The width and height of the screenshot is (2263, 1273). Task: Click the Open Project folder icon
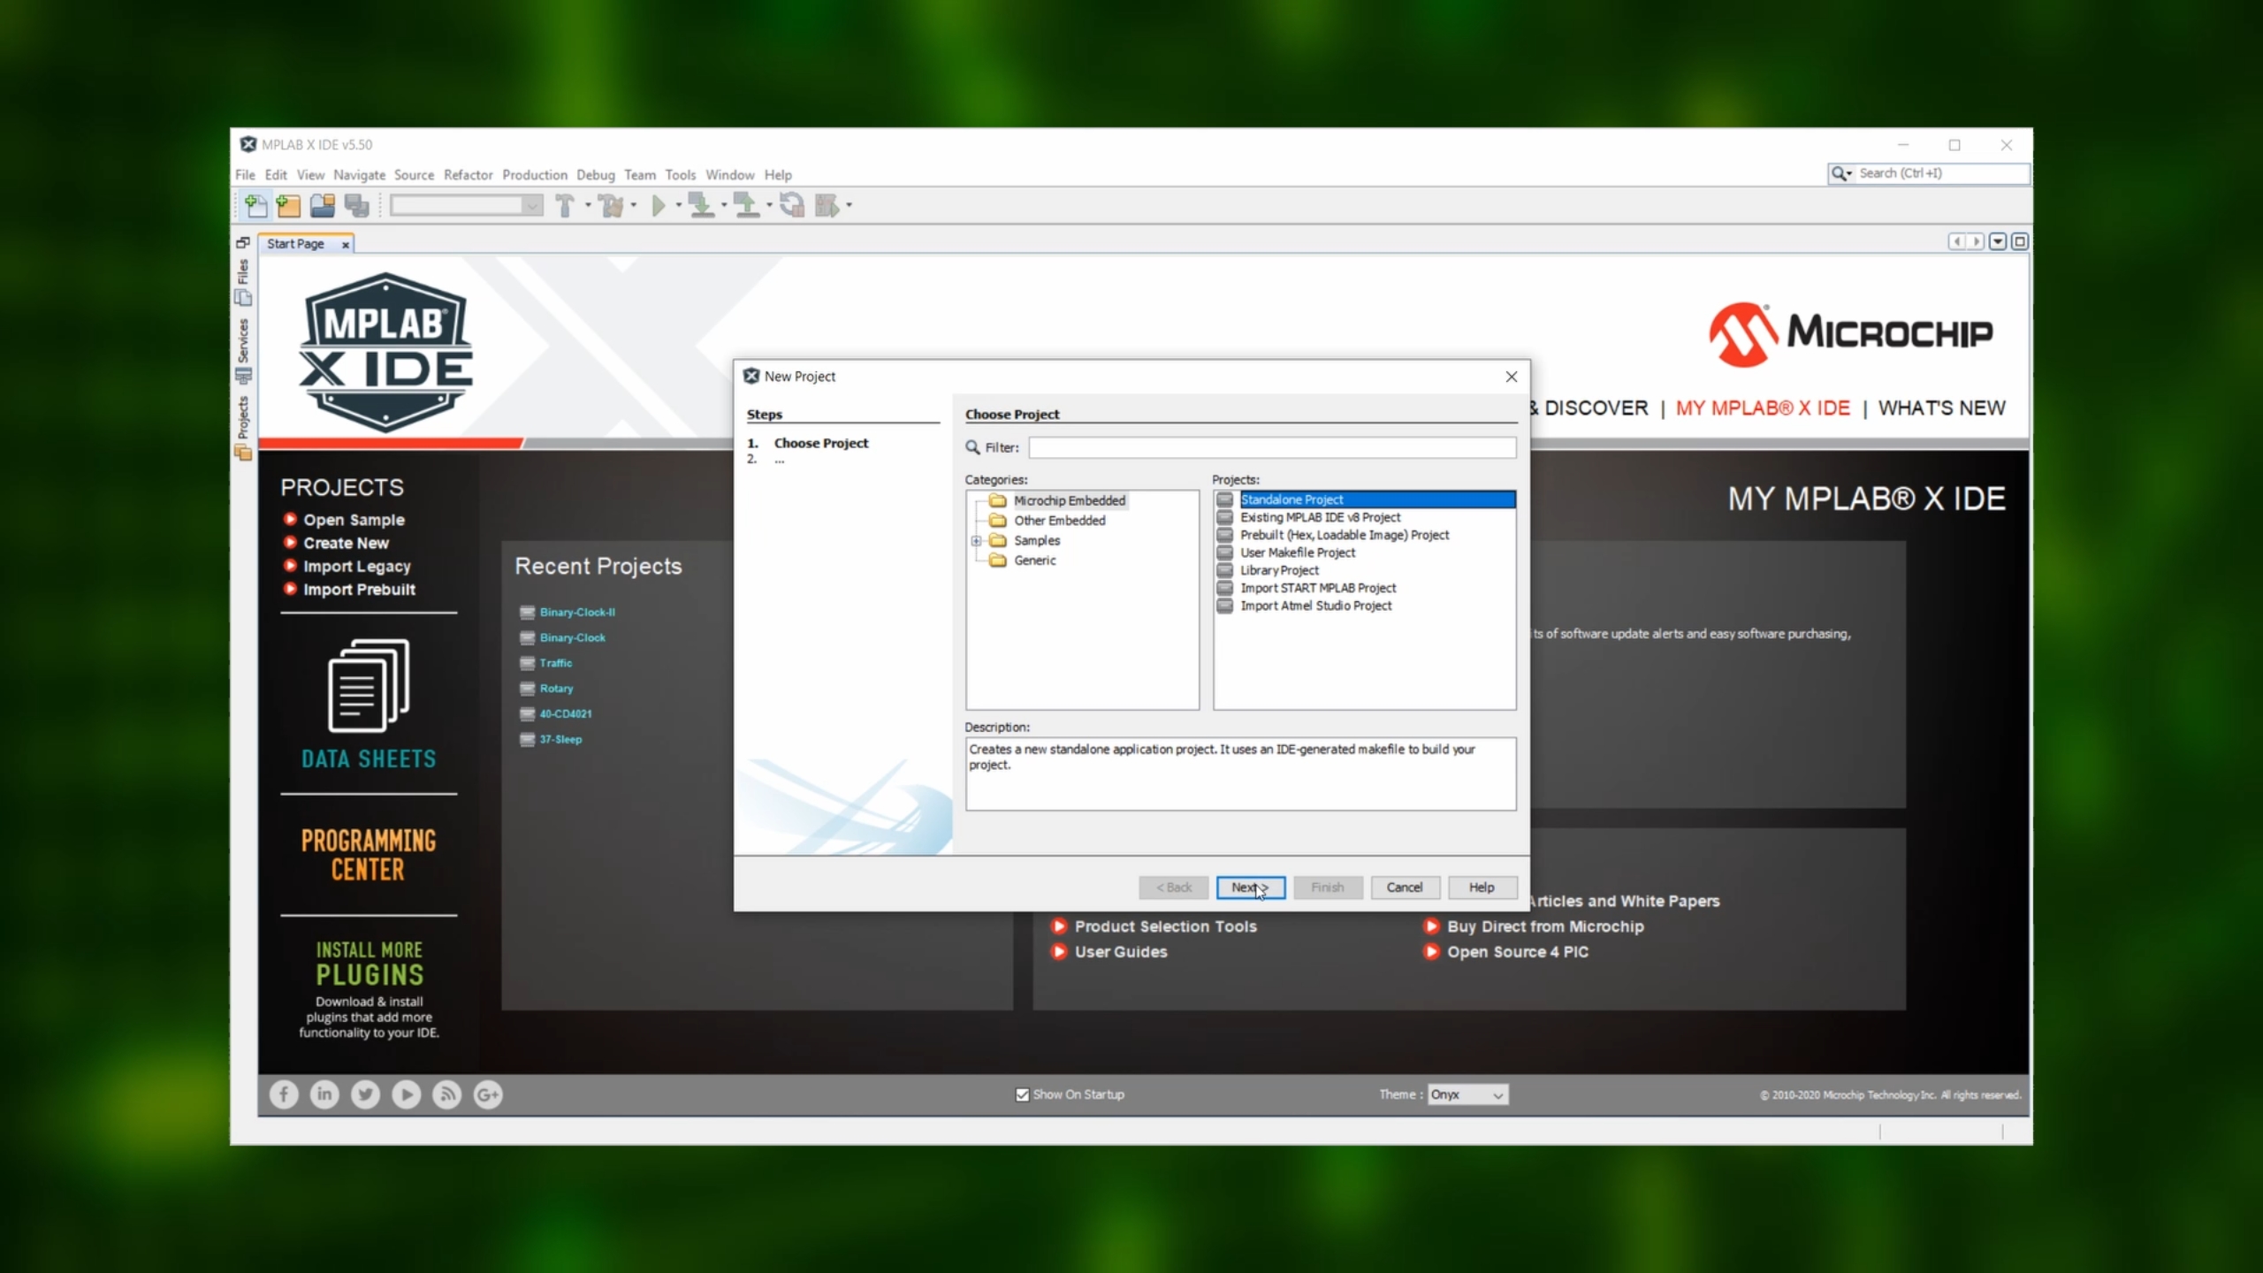322,205
